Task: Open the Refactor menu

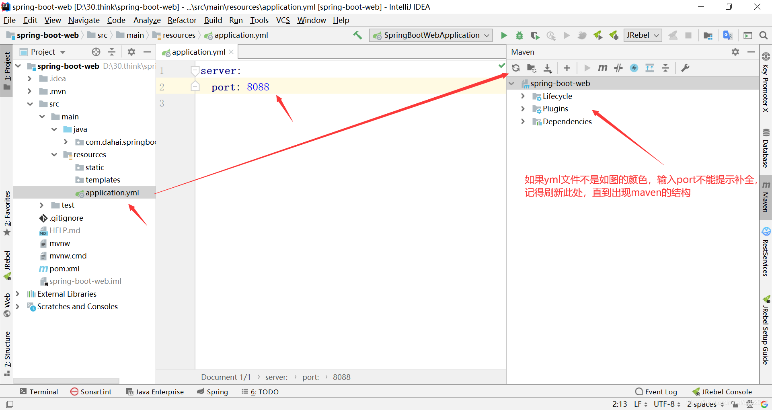Action: click(182, 20)
